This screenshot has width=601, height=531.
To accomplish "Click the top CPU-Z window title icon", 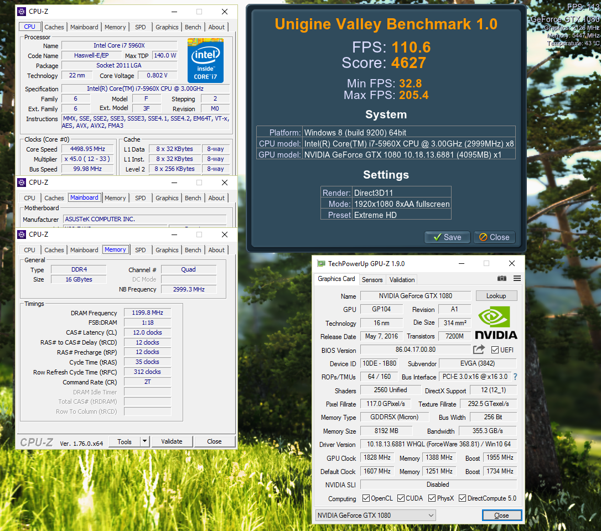I will 22,12.
